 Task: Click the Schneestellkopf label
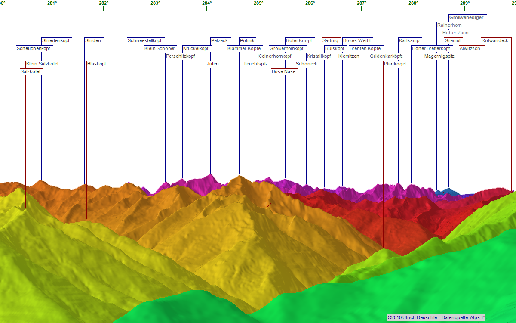tap(144, 41)
